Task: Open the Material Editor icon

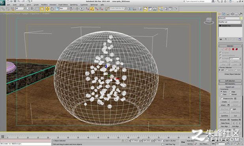Action: pyautogui.click(x=160, y=9)
